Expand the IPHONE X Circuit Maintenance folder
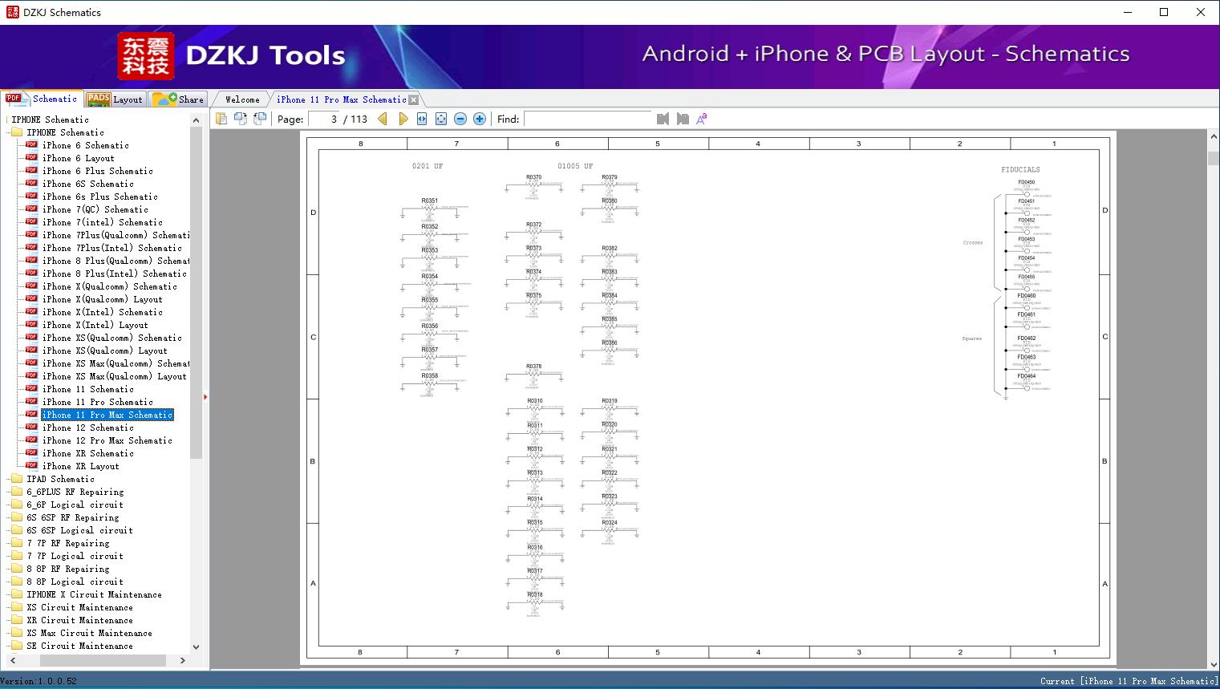Screen dimensions: 1220x689 (x=94, y=594)
